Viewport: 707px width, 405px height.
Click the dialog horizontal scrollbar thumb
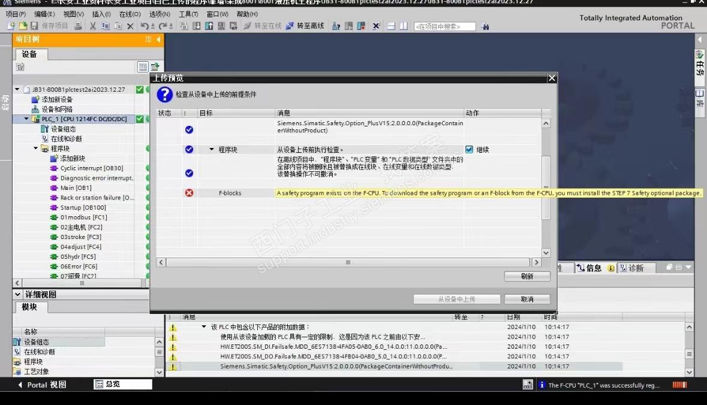pos(348,262)
